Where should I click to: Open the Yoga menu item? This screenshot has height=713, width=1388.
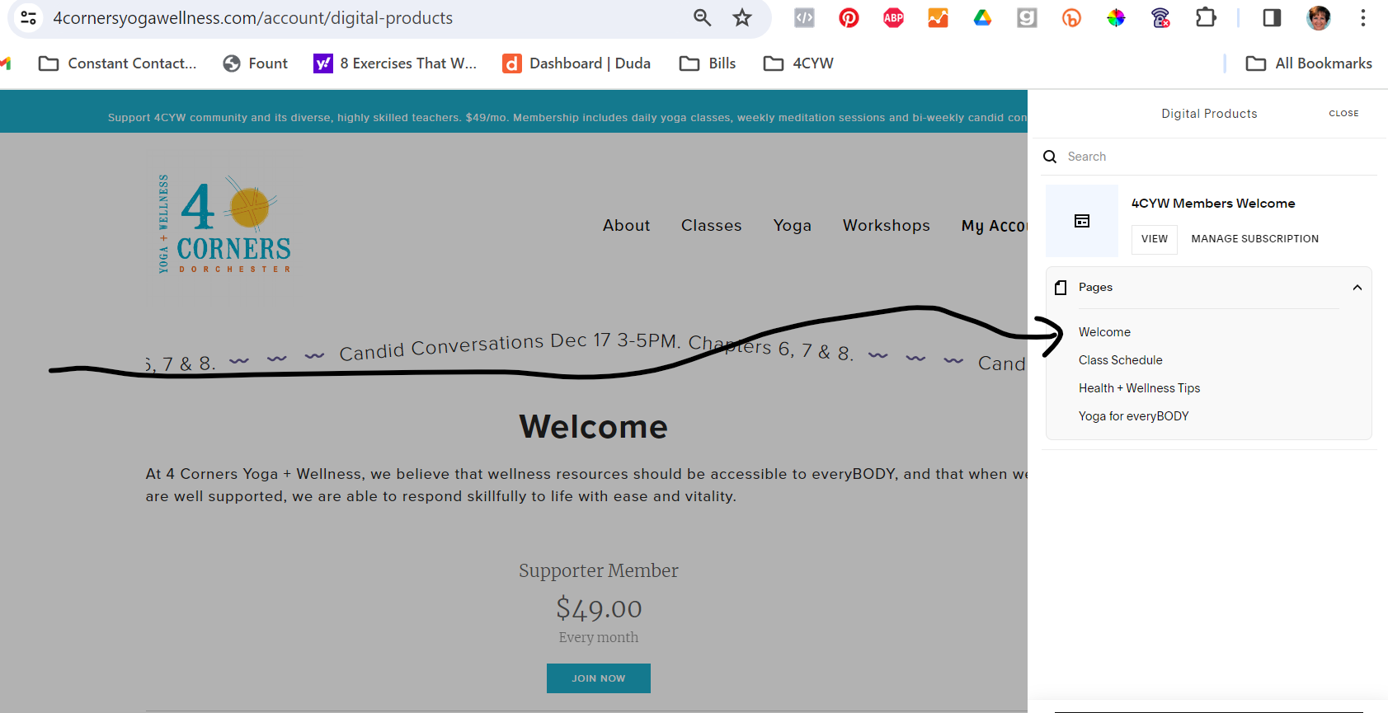(x=792, y=226)
